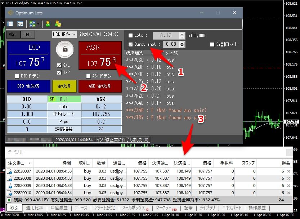Click the Burst shot input field showing 0.03
The width and height of the screenshot is (300, 219).
tap(171, 44)
